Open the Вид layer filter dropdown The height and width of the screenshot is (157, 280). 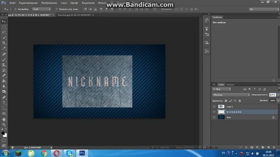click(x=222, y=89)
